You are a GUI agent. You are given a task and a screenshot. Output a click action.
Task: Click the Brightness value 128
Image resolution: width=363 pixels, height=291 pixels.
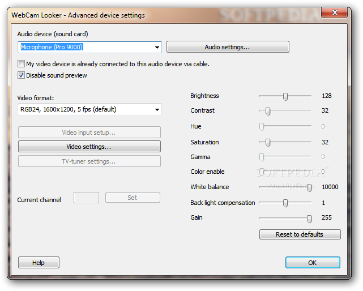click(x=326, y=96)
